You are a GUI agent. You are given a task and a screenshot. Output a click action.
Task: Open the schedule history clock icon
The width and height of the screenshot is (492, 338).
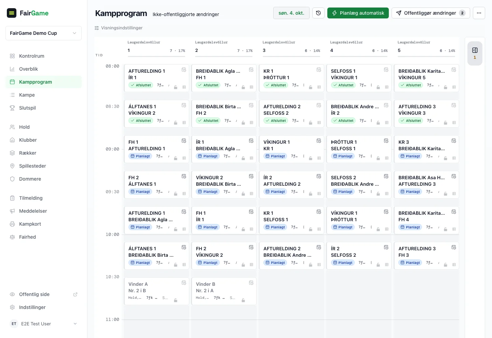[318, 13]
